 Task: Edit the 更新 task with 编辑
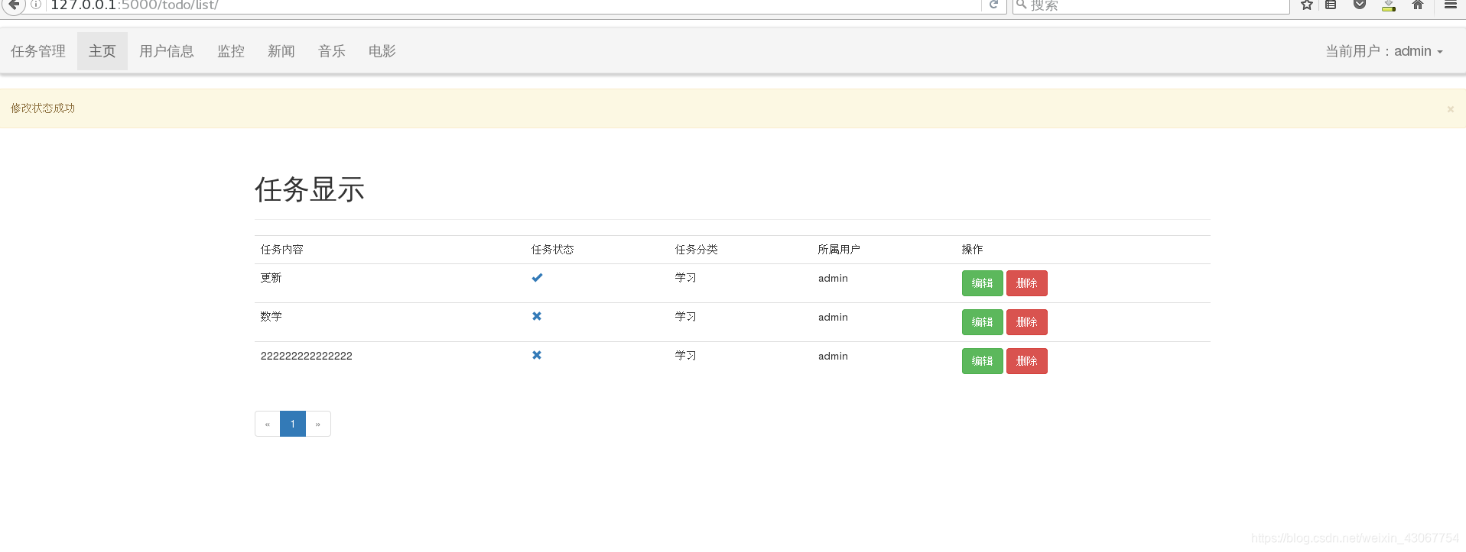click(982, 283)
